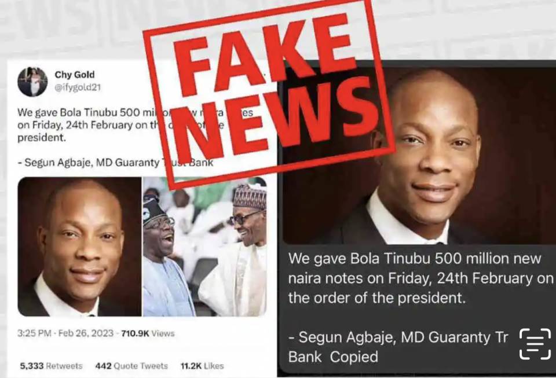556x378 pixels.
Task: Select the '- Segun Agbaje, MD Guaranty' line in tweet
Action: pos(116,163)
